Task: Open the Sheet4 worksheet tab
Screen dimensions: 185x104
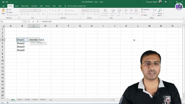Action: [42, 100]
